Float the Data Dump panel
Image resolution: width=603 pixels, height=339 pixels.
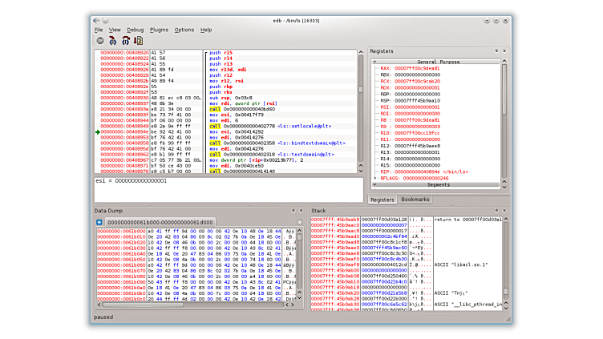click(293, 211)
